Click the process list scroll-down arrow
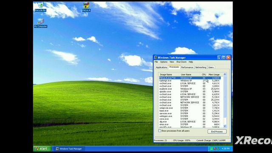Image resolution: width=272 pixels, height=153 pixels. point(225,126)
